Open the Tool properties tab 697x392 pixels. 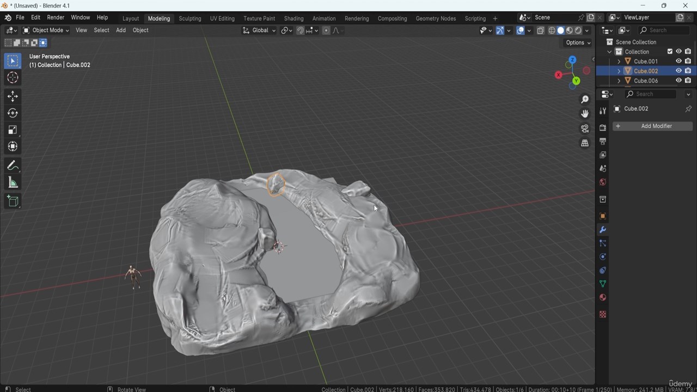coord(603,111)
